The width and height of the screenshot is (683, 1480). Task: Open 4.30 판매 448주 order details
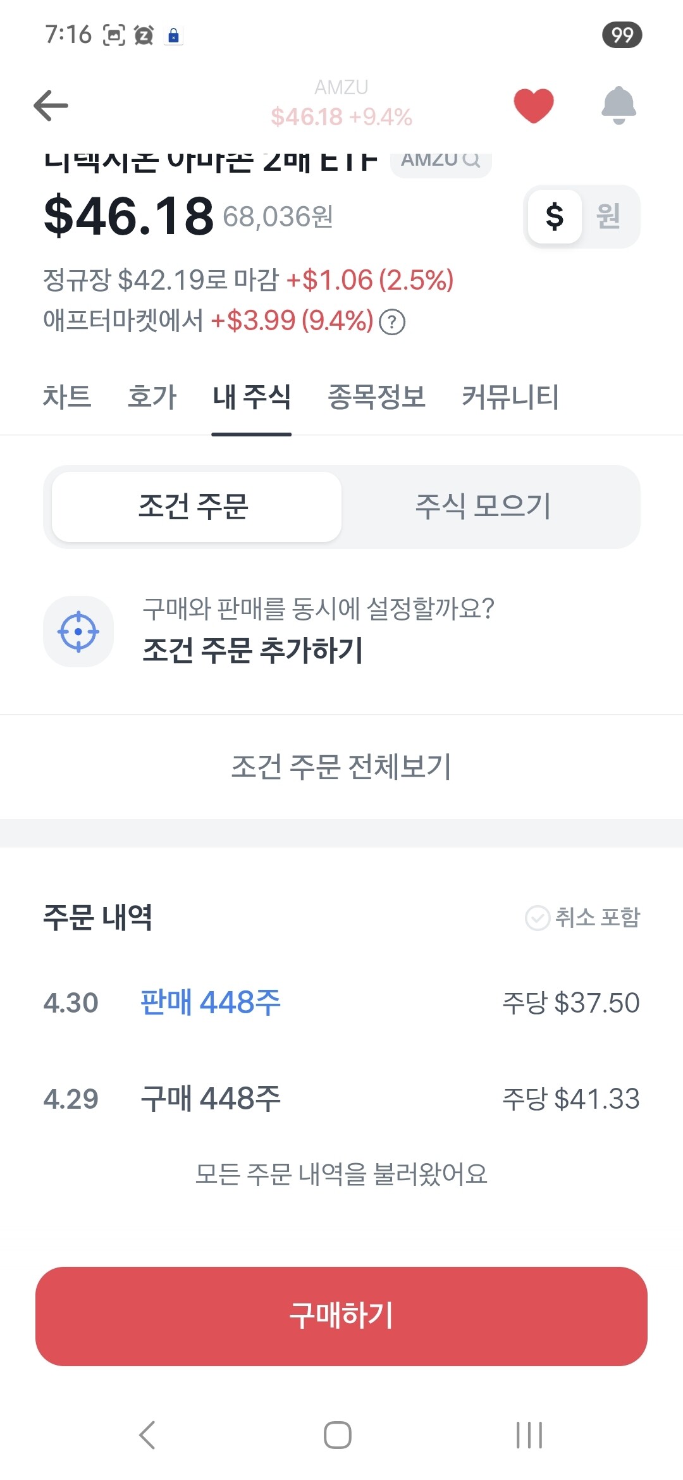341,1002
